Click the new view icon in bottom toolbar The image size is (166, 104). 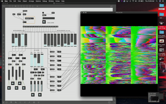(x=7, y=102)
